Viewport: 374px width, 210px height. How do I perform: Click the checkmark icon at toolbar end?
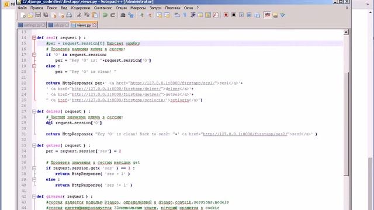pos(283,15)
